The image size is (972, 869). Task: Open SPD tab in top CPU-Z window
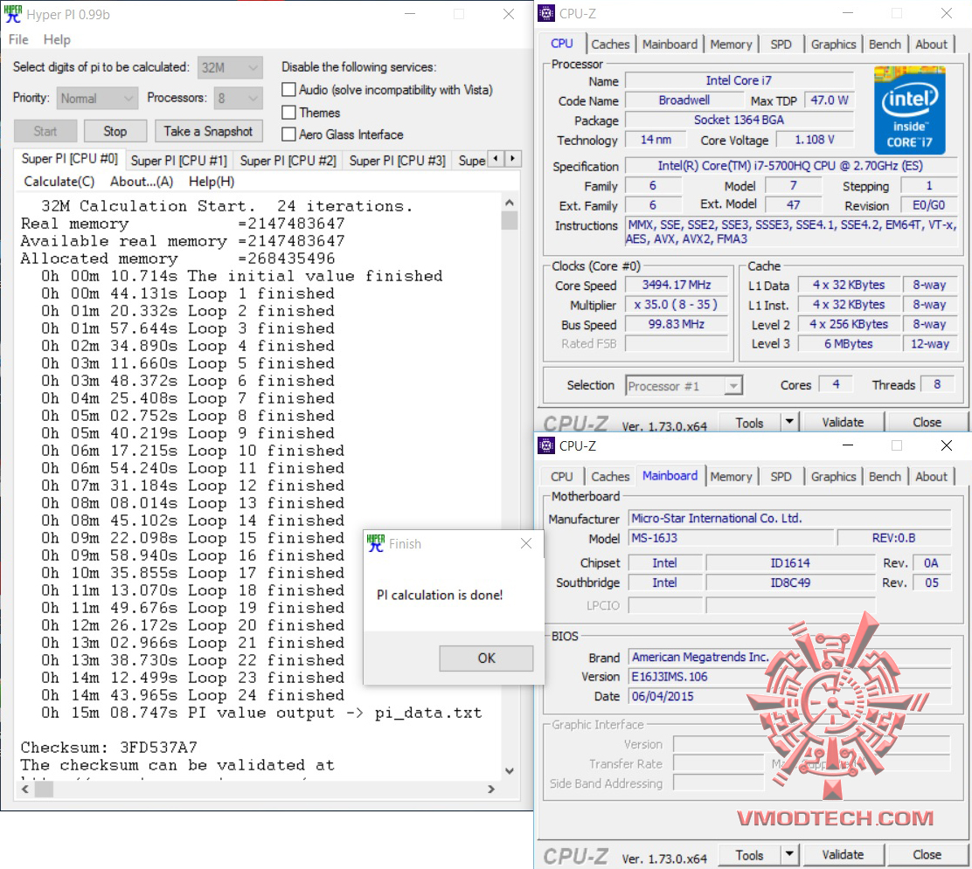[x=781, y=44]
